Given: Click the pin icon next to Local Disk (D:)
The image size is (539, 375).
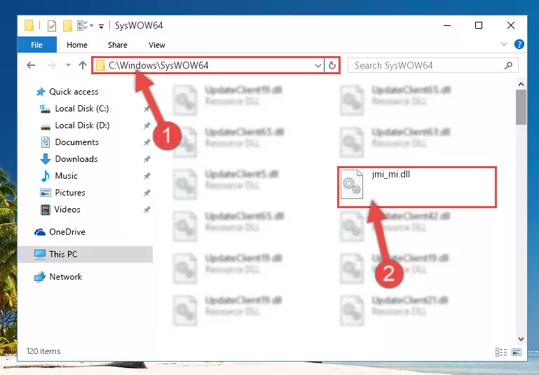Looking at the screenshot, I should (146, 125).
